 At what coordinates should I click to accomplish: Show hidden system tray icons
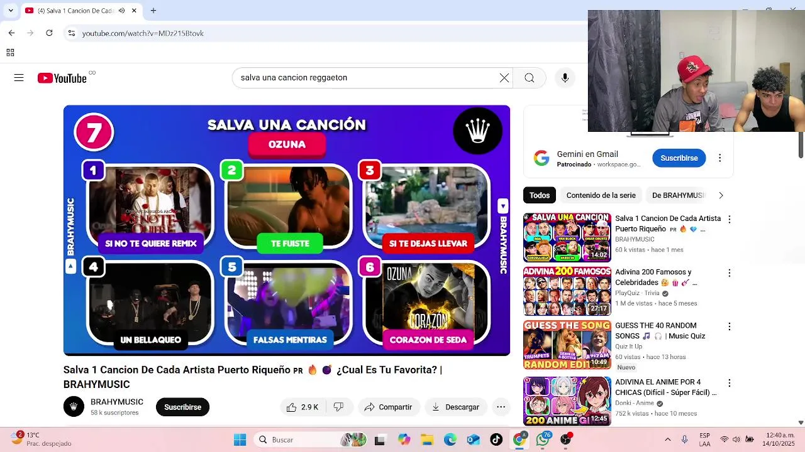(x=667, y=440)
